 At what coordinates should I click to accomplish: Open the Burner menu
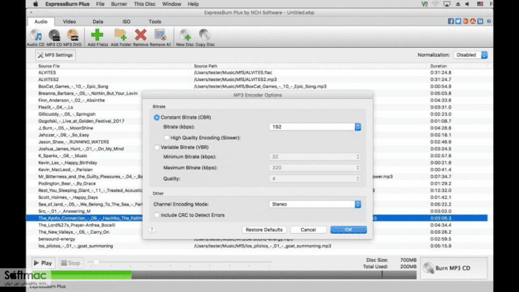pos(119,4)
